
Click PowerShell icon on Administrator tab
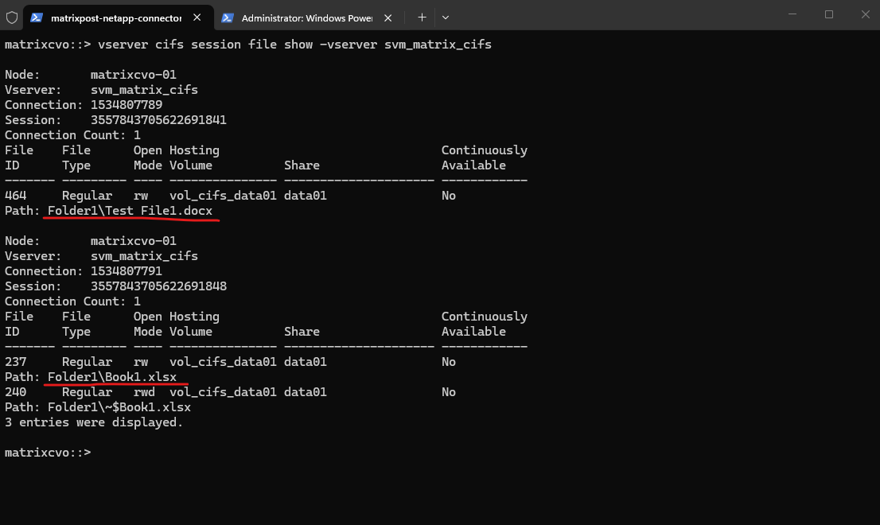[228, 17]
